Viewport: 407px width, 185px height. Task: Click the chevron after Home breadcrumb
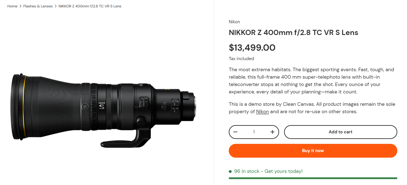tap(20, 6)
